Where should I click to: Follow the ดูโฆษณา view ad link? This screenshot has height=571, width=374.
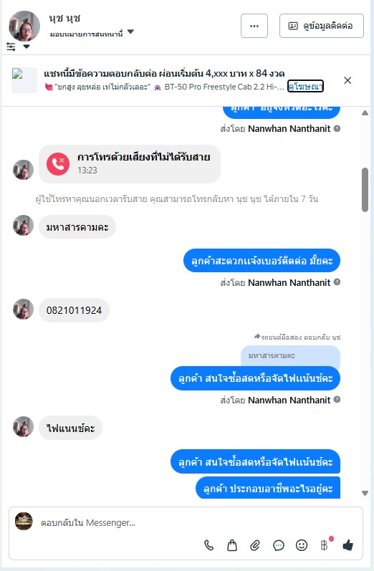pos(305,86)
